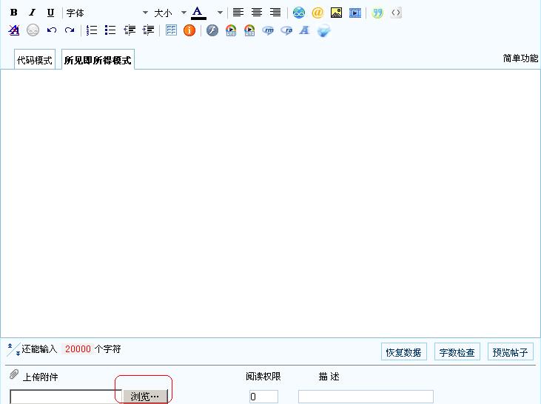Toggle italic formatting

click(32, 13)
